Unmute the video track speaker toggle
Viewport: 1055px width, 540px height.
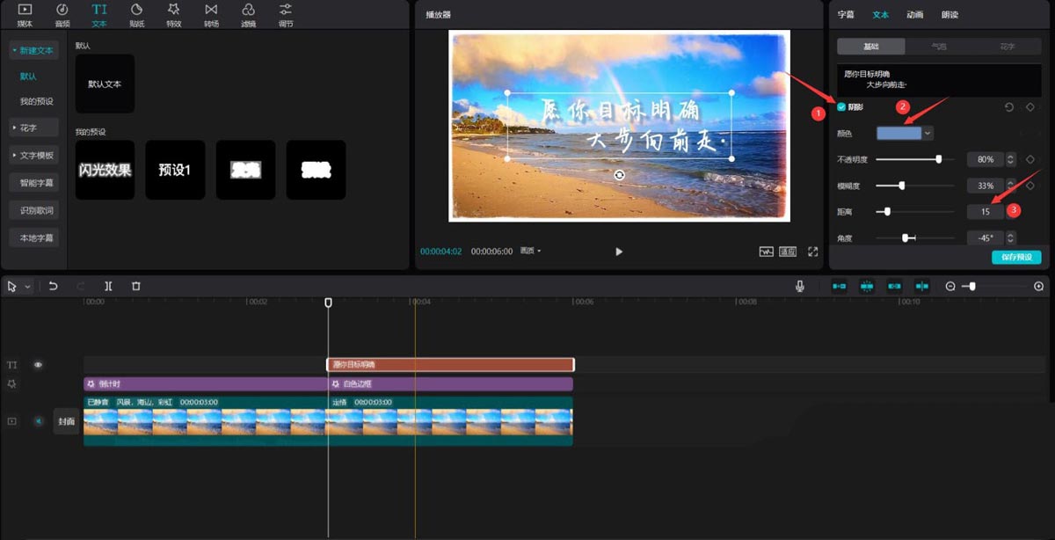(x=36, y=420)
